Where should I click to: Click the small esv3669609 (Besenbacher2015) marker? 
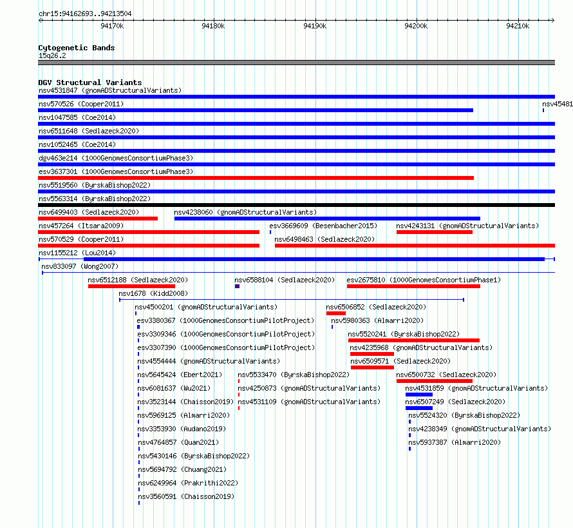270,232
